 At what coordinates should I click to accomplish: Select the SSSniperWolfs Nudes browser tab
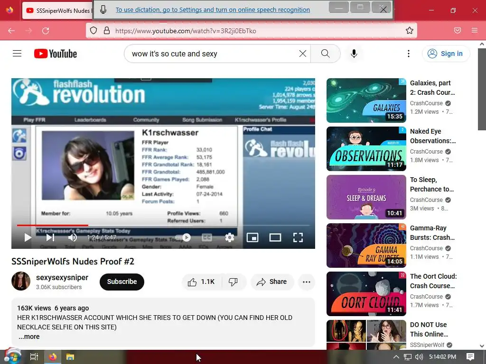pyautogui.click(x=57, y=10)
